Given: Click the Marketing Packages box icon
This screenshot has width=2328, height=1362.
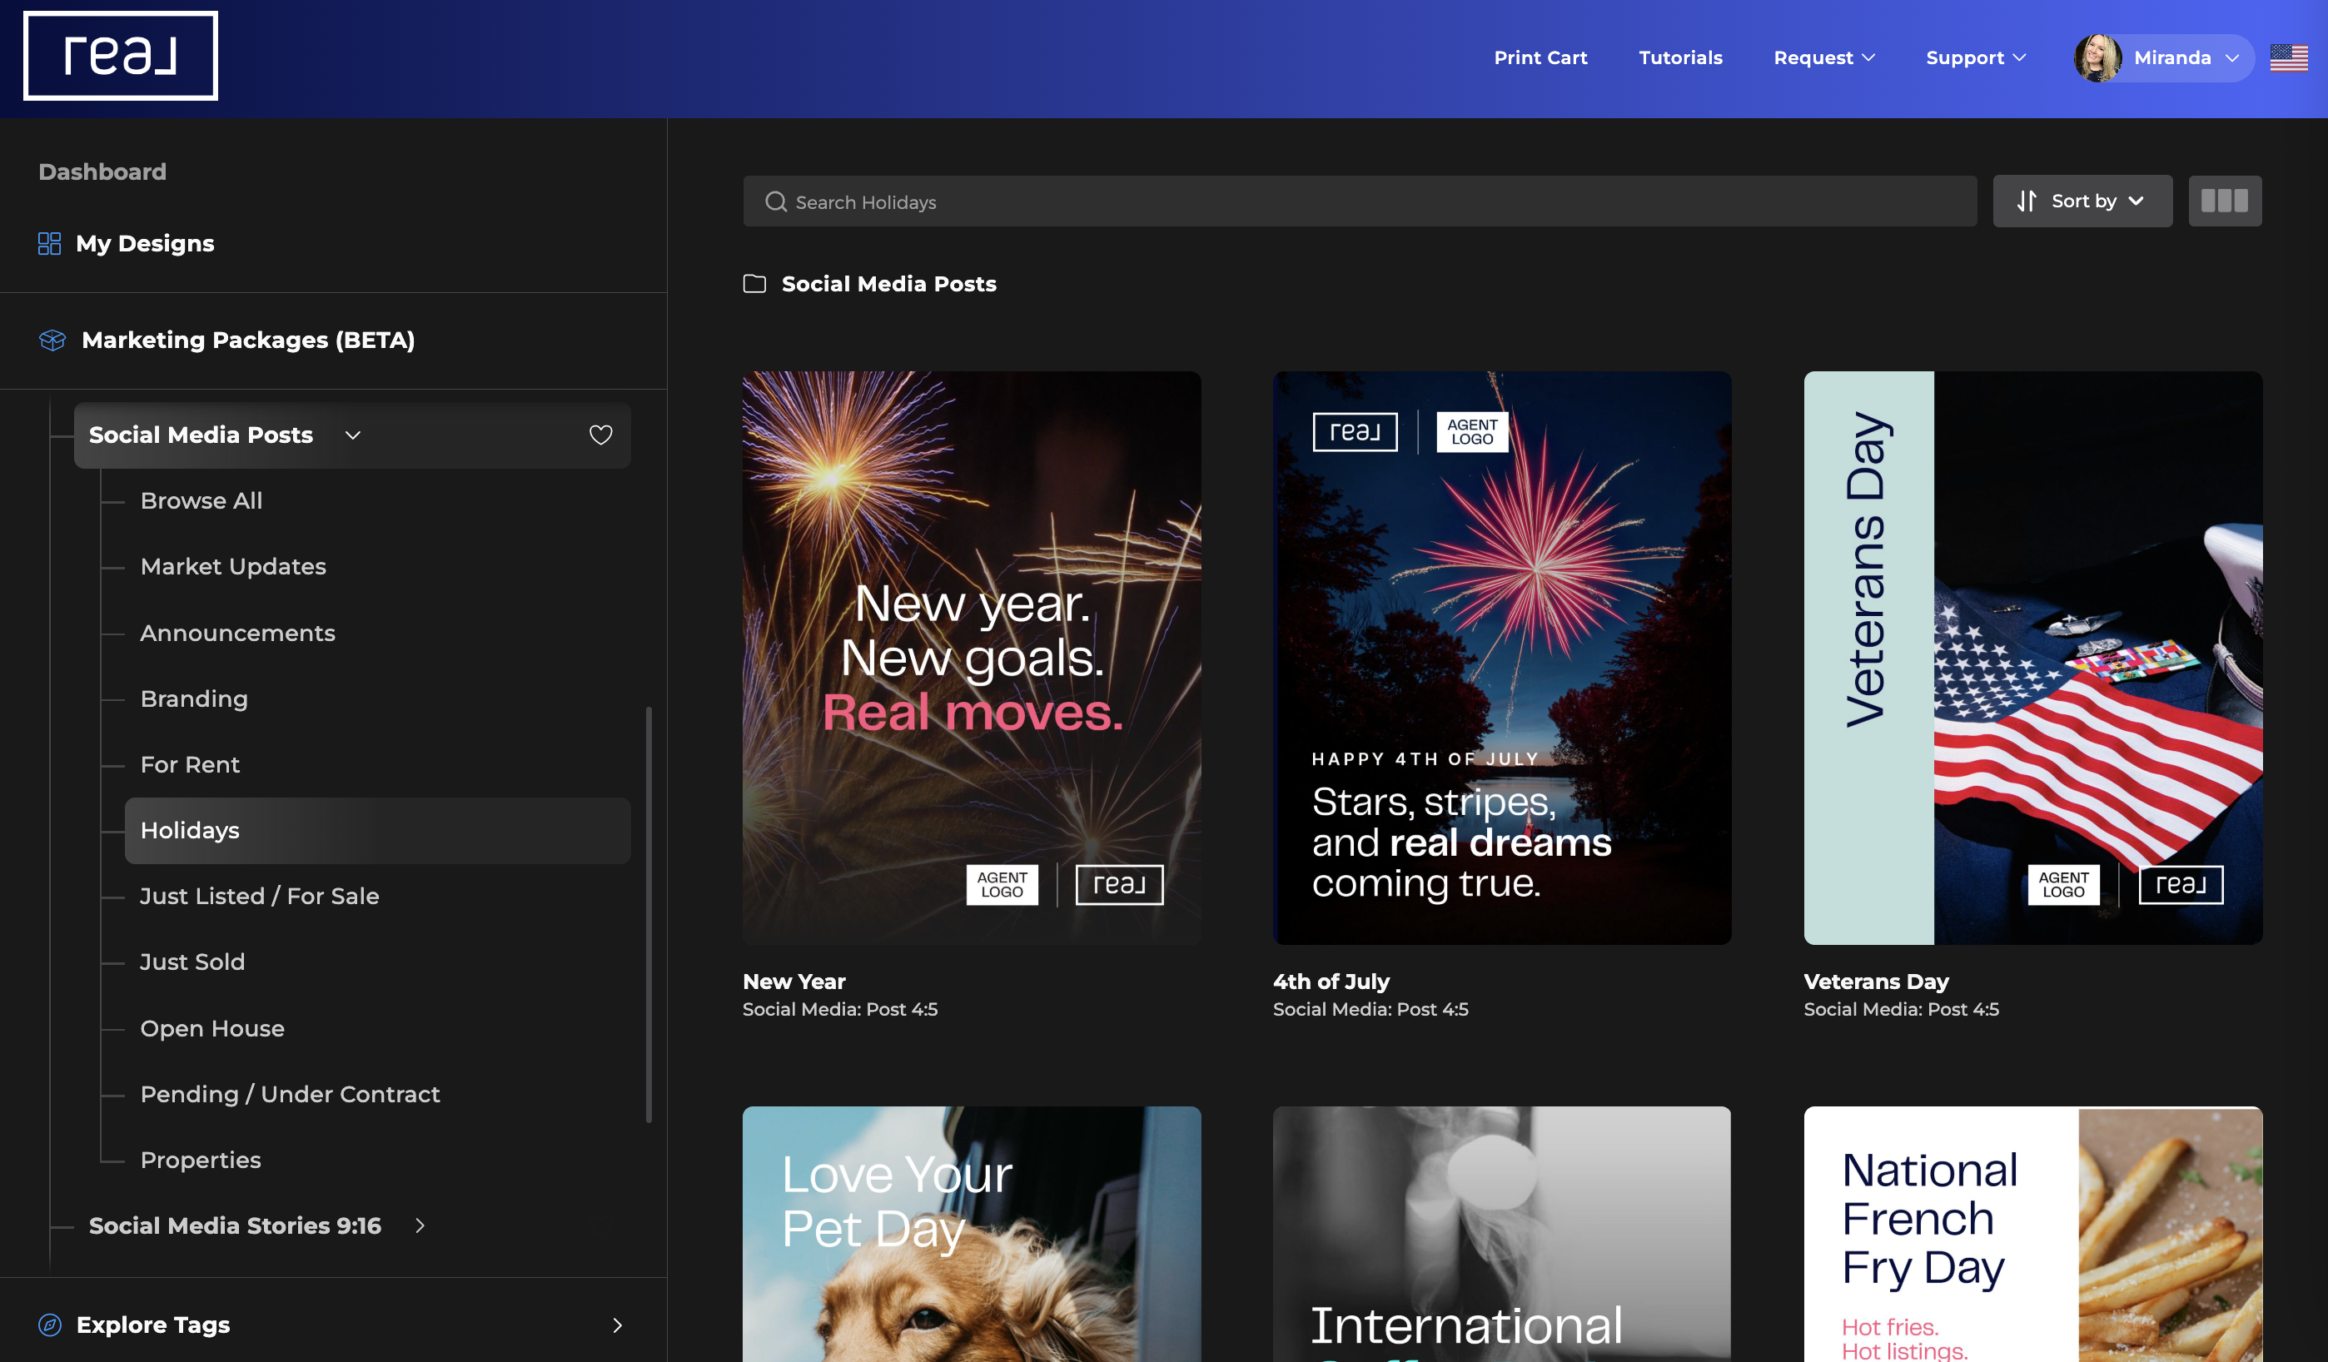Looking at the screenshot, I should [52, 340].
